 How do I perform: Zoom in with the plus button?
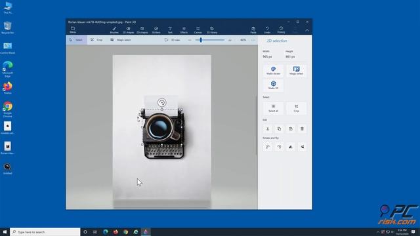(230, 40)
